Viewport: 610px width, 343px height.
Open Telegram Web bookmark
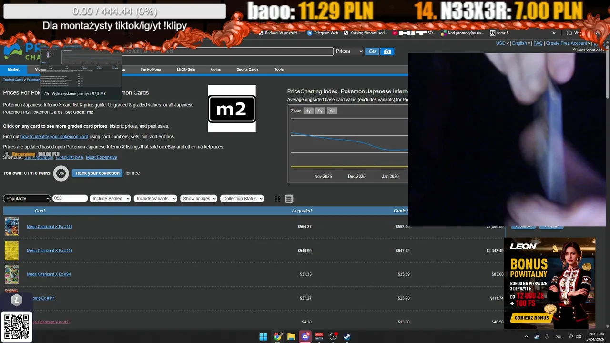click(x=323, y=33)
